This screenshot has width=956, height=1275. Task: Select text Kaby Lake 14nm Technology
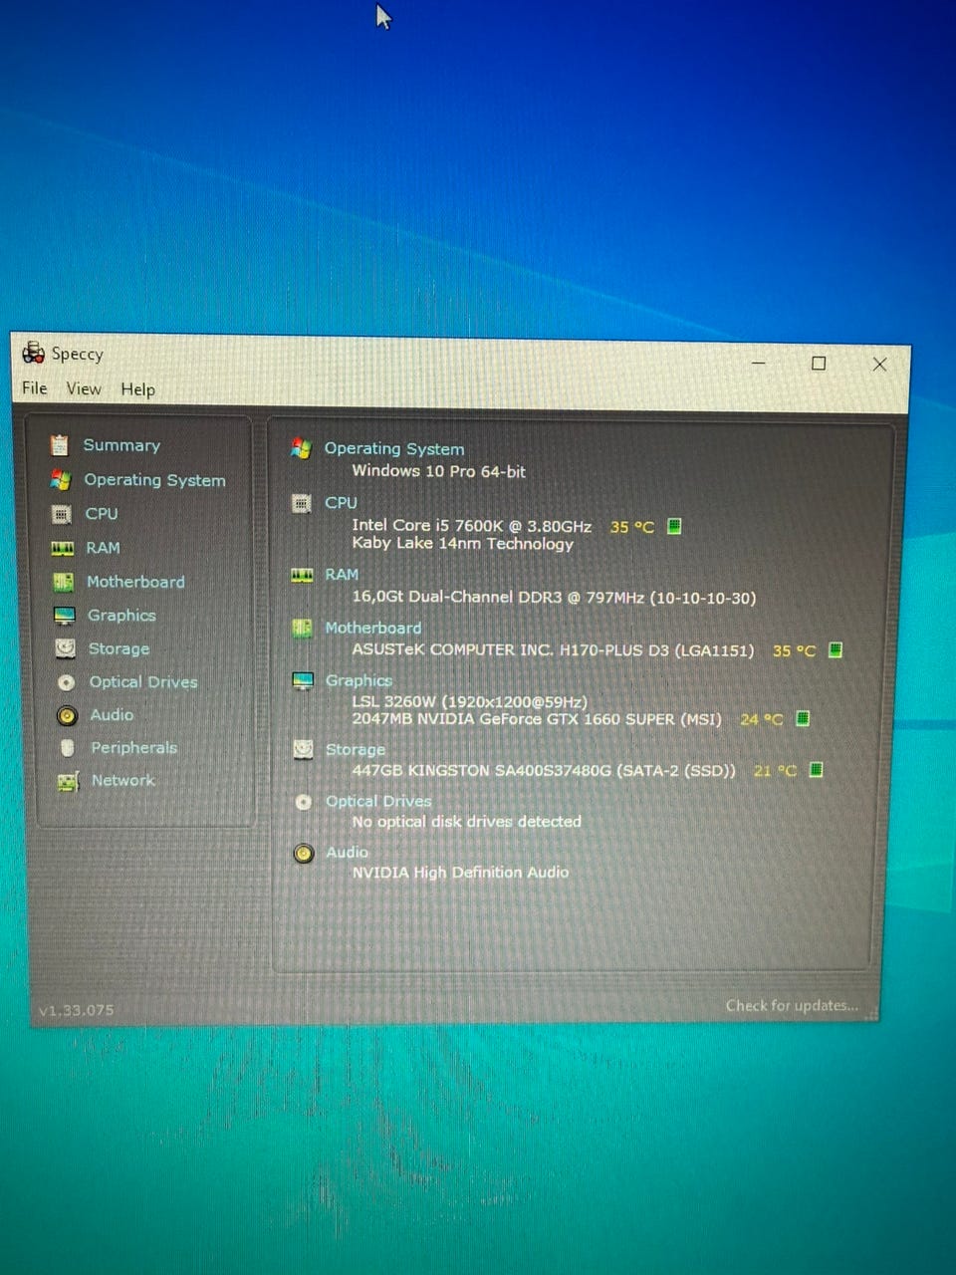pyautogui.click(x=463, y=544)
